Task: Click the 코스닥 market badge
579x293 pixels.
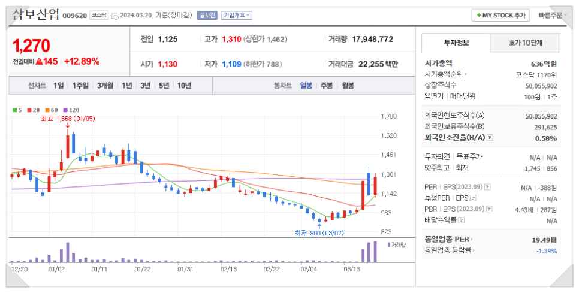Action: coord(99,15)
